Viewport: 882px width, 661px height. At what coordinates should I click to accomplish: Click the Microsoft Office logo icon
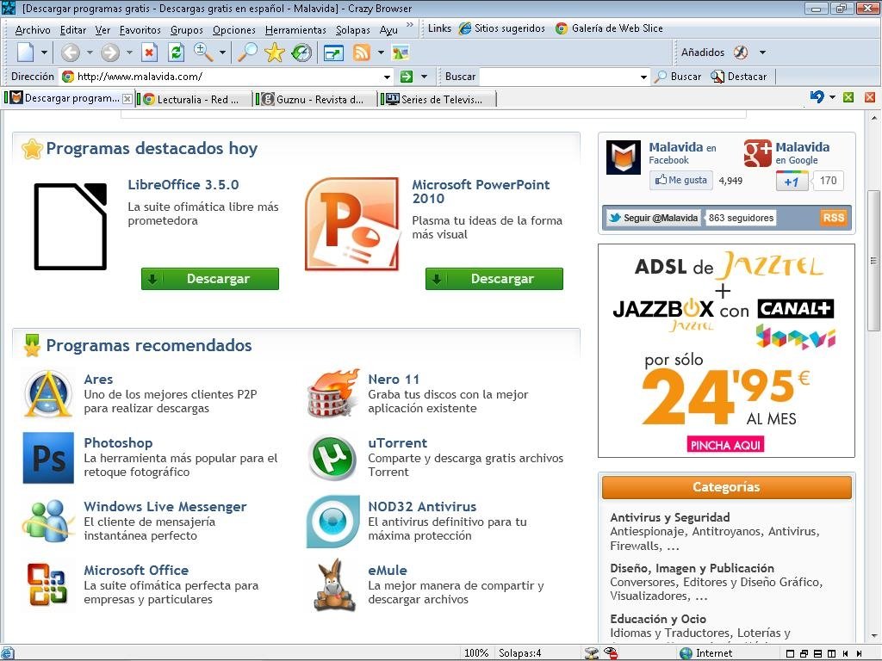pyautogui.click(x=48, y=584)
